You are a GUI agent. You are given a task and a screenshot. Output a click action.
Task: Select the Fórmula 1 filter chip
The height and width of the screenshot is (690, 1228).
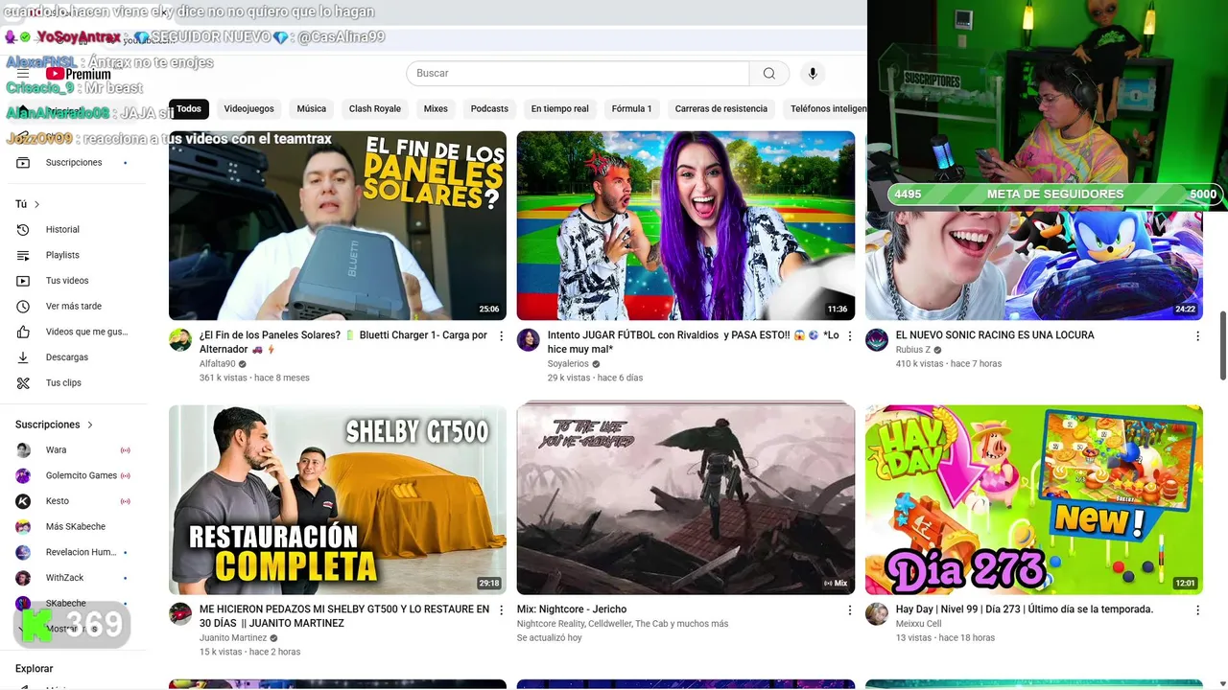tap(631, 109)
